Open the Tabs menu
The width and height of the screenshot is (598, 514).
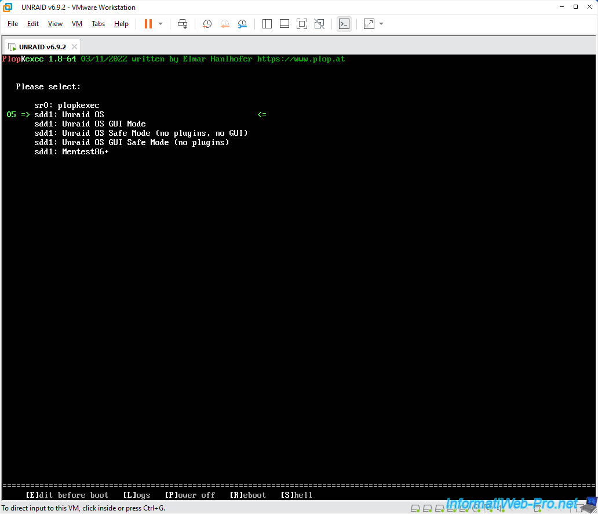pos(98,24)
